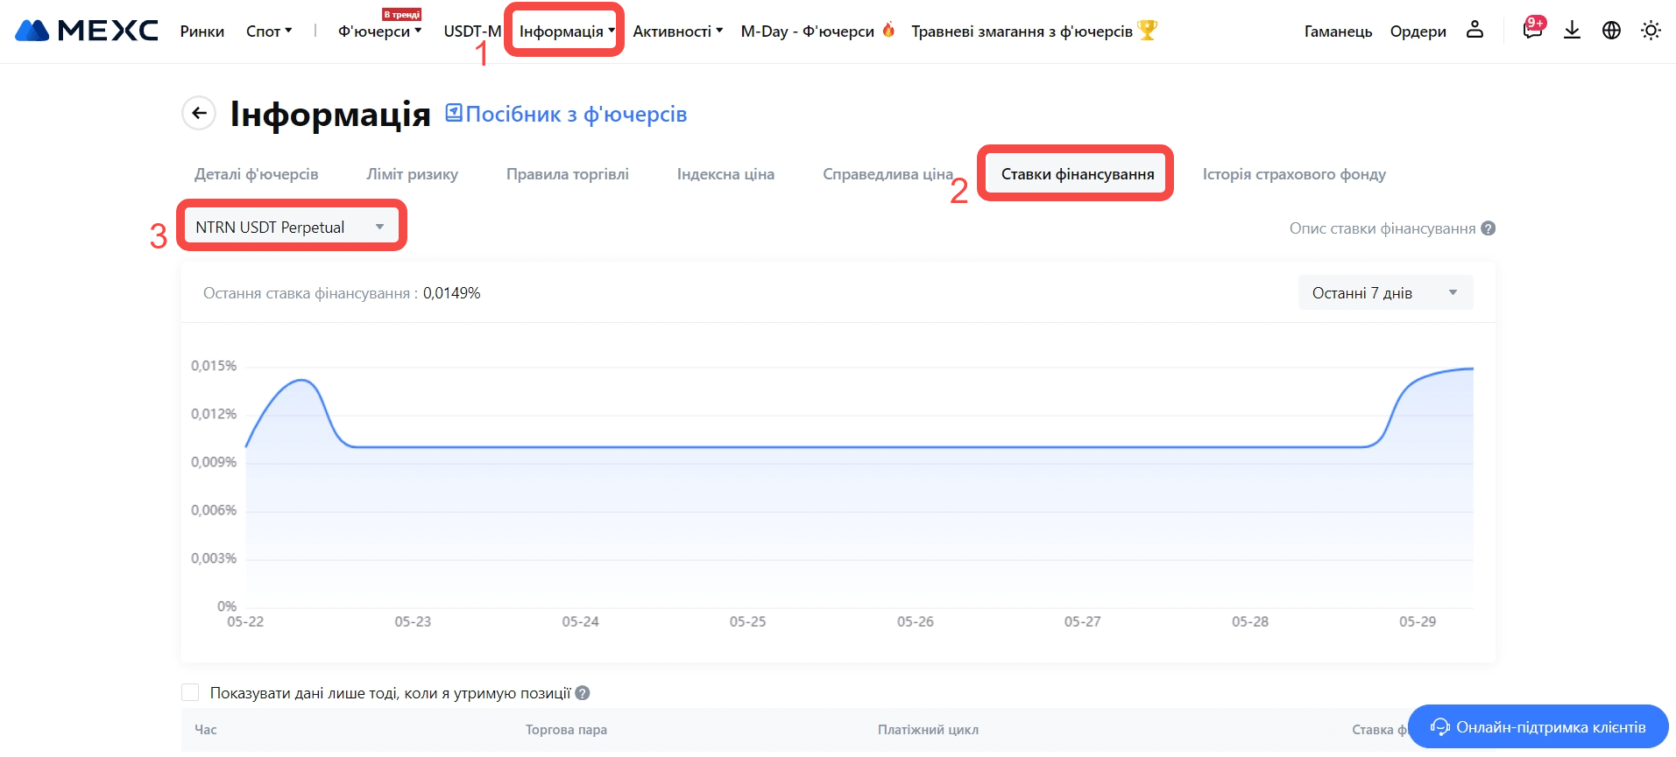The width and height of the screenshot is (1676, 757).
Task: Click the back arrow beside Інформація
Action: 199,113
